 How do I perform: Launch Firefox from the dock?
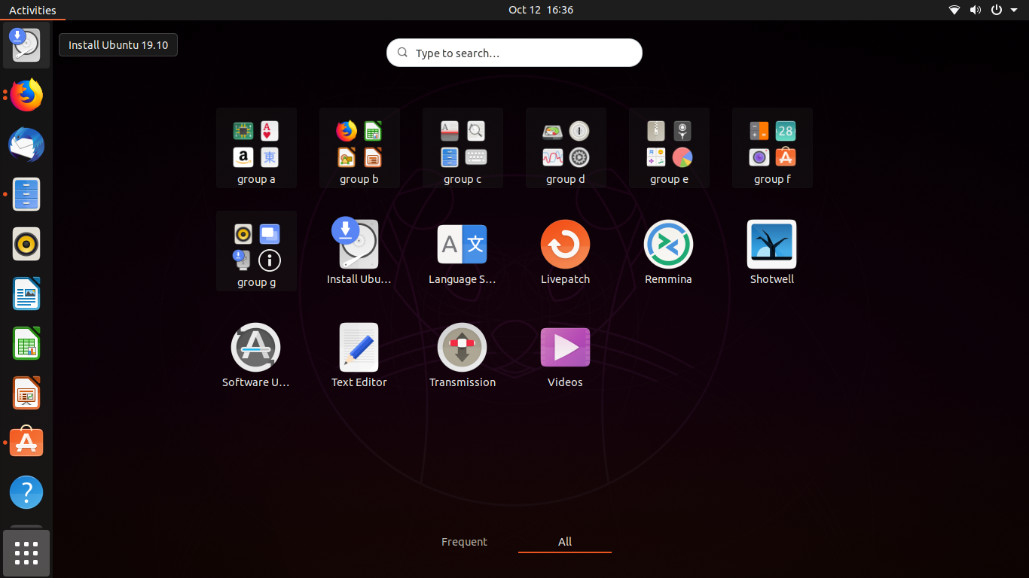click(x=26, y=96)
